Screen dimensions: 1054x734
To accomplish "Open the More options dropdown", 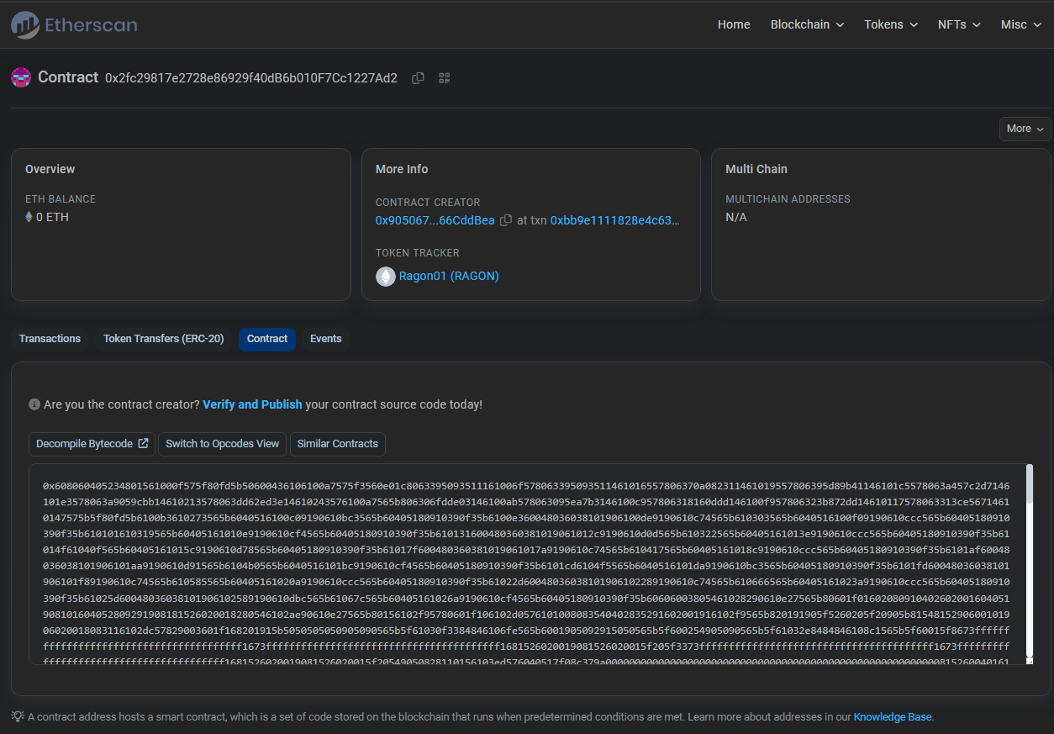I will (x=1025, y=129).
